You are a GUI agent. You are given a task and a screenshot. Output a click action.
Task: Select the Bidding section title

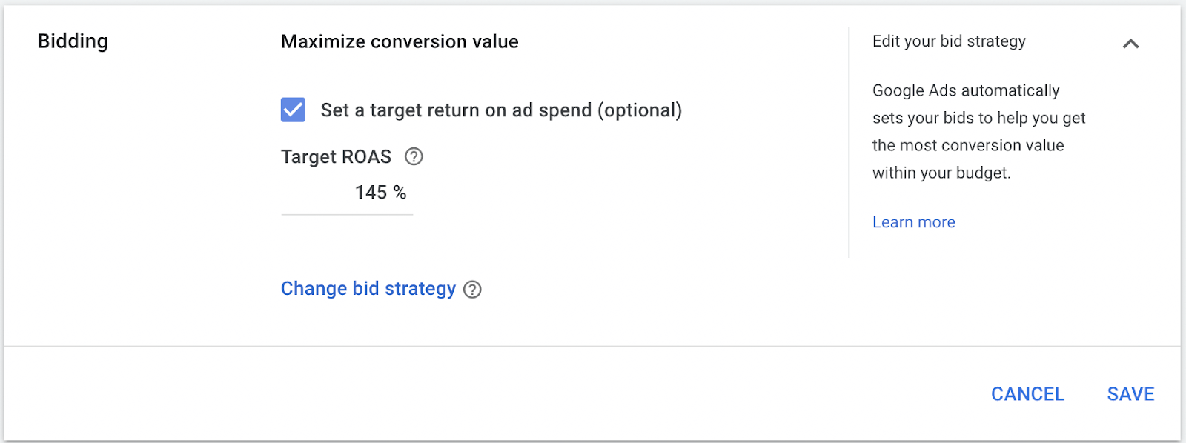73,41
